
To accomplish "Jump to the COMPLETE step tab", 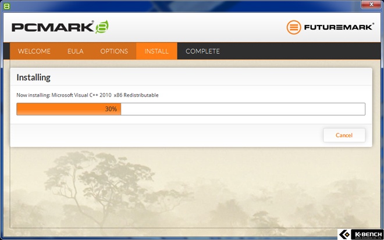I will 202,51.
